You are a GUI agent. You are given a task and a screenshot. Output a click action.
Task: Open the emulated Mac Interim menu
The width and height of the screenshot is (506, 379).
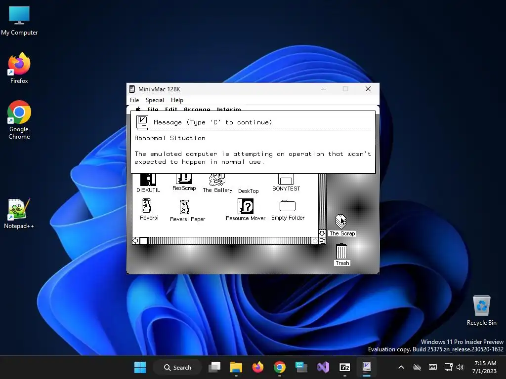click(x=229, y=109)
